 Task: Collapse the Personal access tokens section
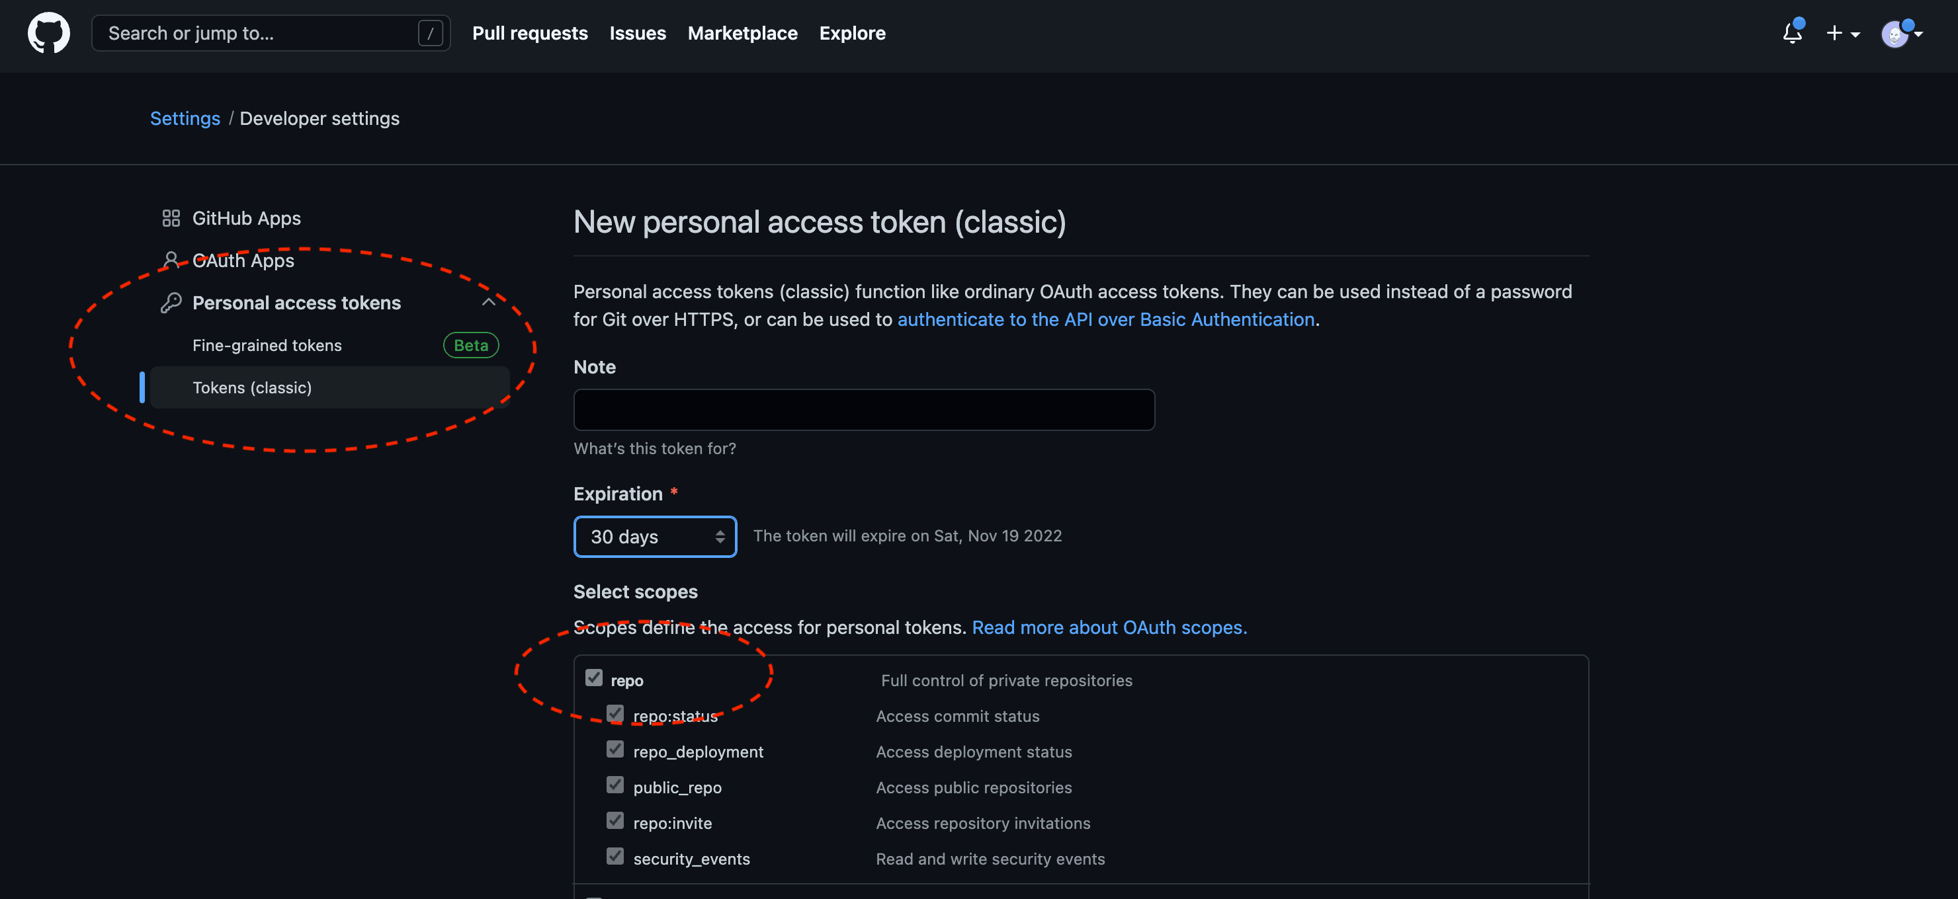489,302
